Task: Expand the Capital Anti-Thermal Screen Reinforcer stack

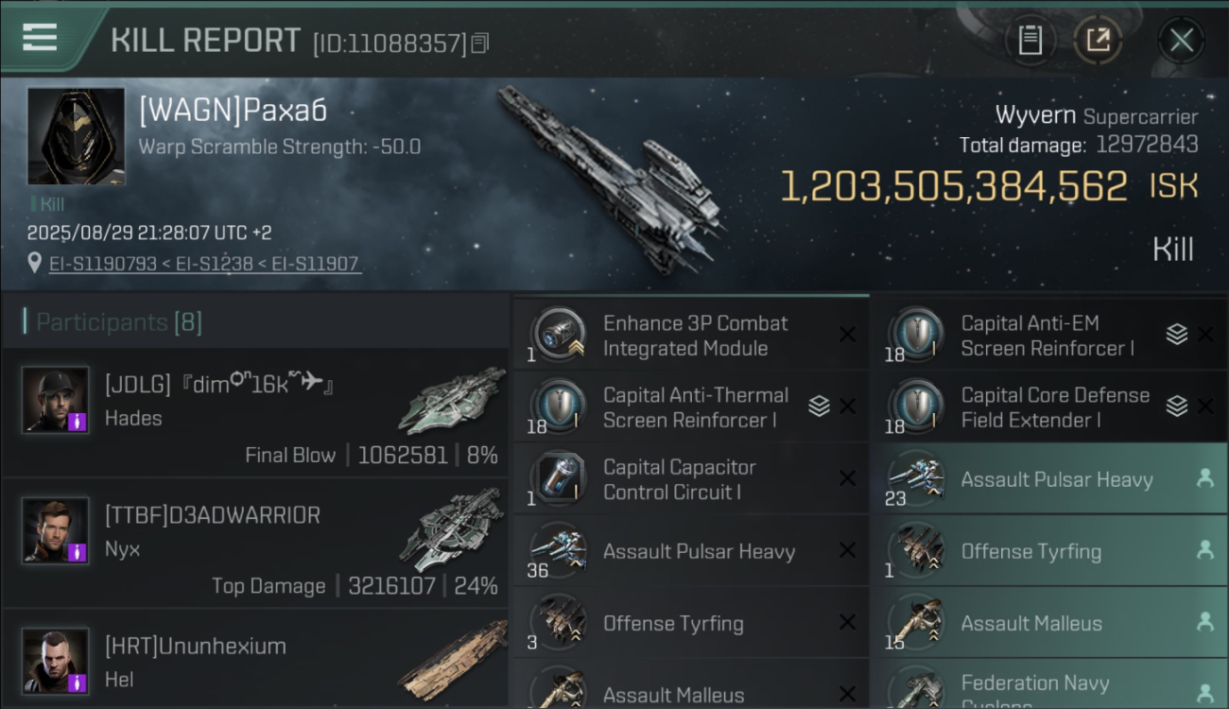Action: click(x=819, y=406)
